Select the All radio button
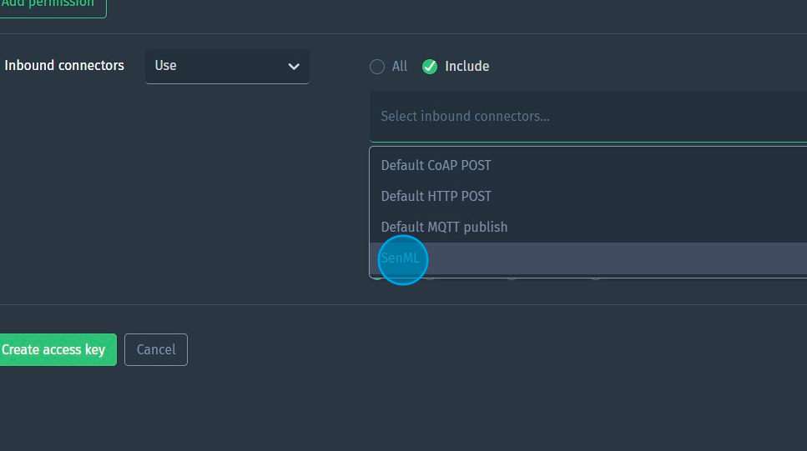807x451 pixels. (x=377, y=67)
